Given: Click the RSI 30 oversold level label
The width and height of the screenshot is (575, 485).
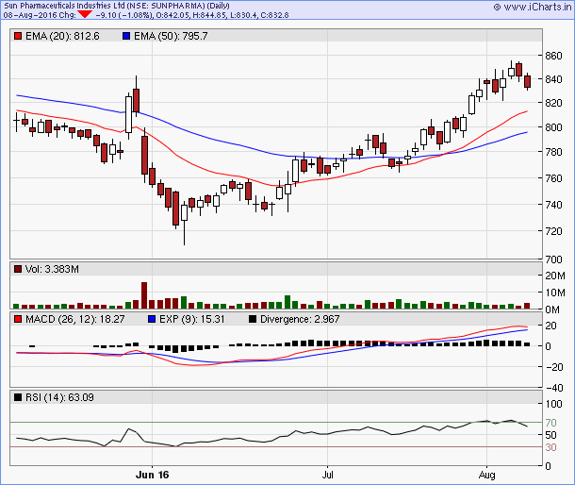Looking at the screenshot, I should [550, 447].
